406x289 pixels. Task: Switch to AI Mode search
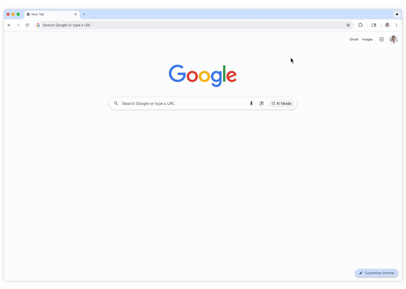pos(282,104)
